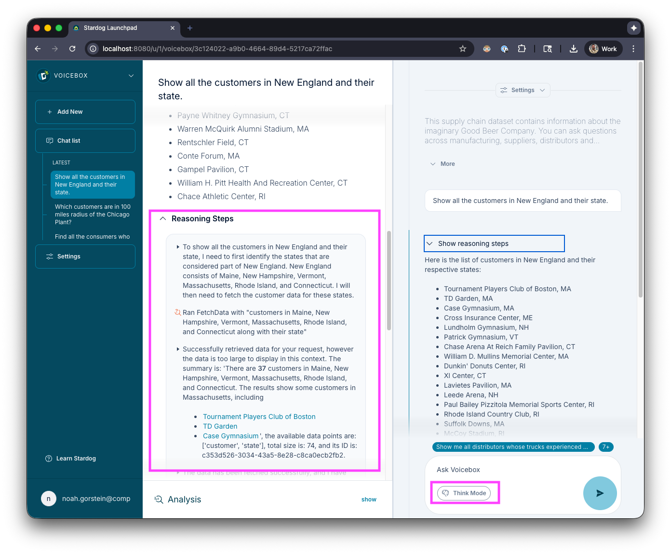Open chat 'Find all the consumers who'
The width and height of the screenshot is (671, 554).
tap(93, 237)
